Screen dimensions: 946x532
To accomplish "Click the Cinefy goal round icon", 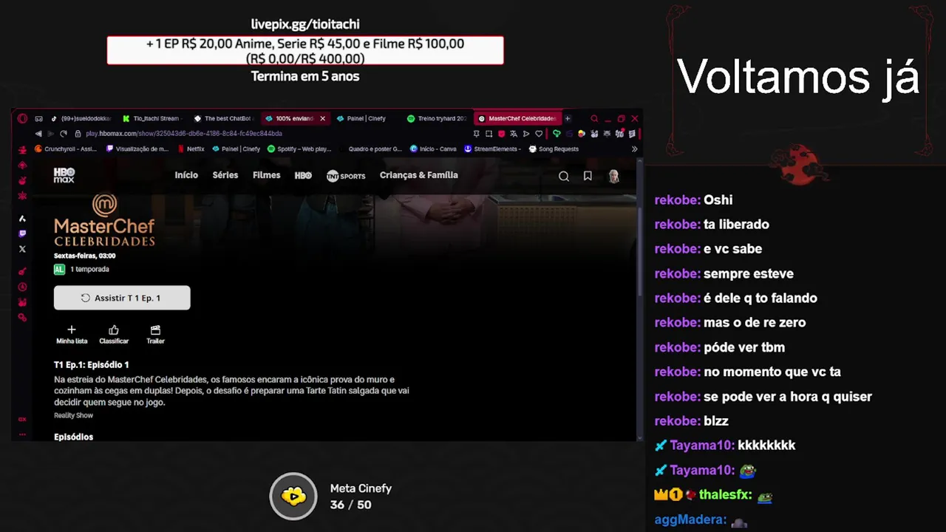I will (293, 497).
